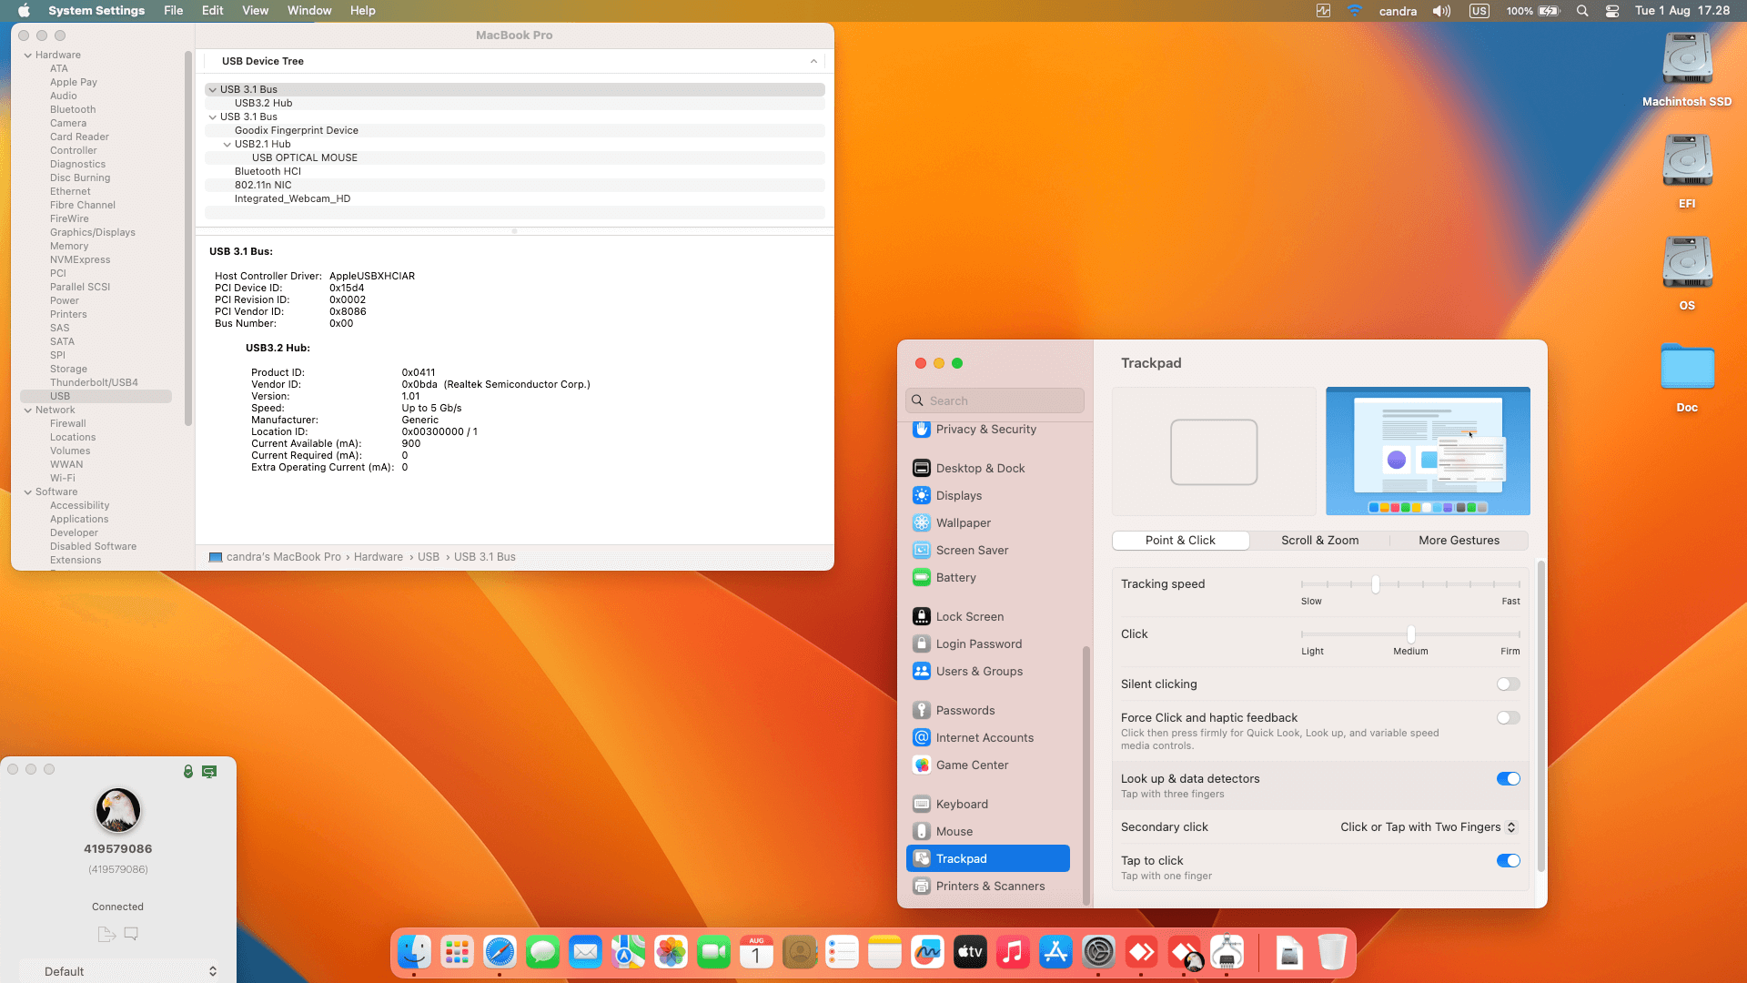Click the AnyDesk file transfer icon
This screenshot has width=1747, height=983.
pyautogui.click(x=106, y=934)
